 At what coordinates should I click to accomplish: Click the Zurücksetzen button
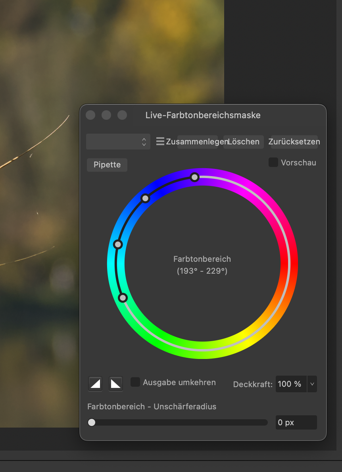pos(294,142)
